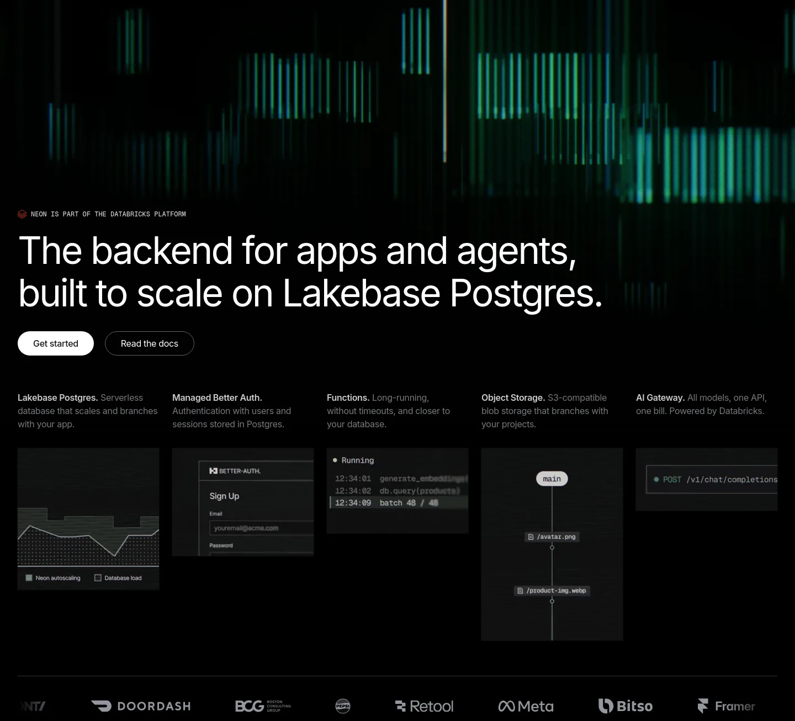
Task: Open the Running functions log thumbnail
Action: tap(397, 491)
